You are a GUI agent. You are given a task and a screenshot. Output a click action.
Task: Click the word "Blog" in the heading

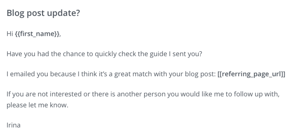[15, 14]
